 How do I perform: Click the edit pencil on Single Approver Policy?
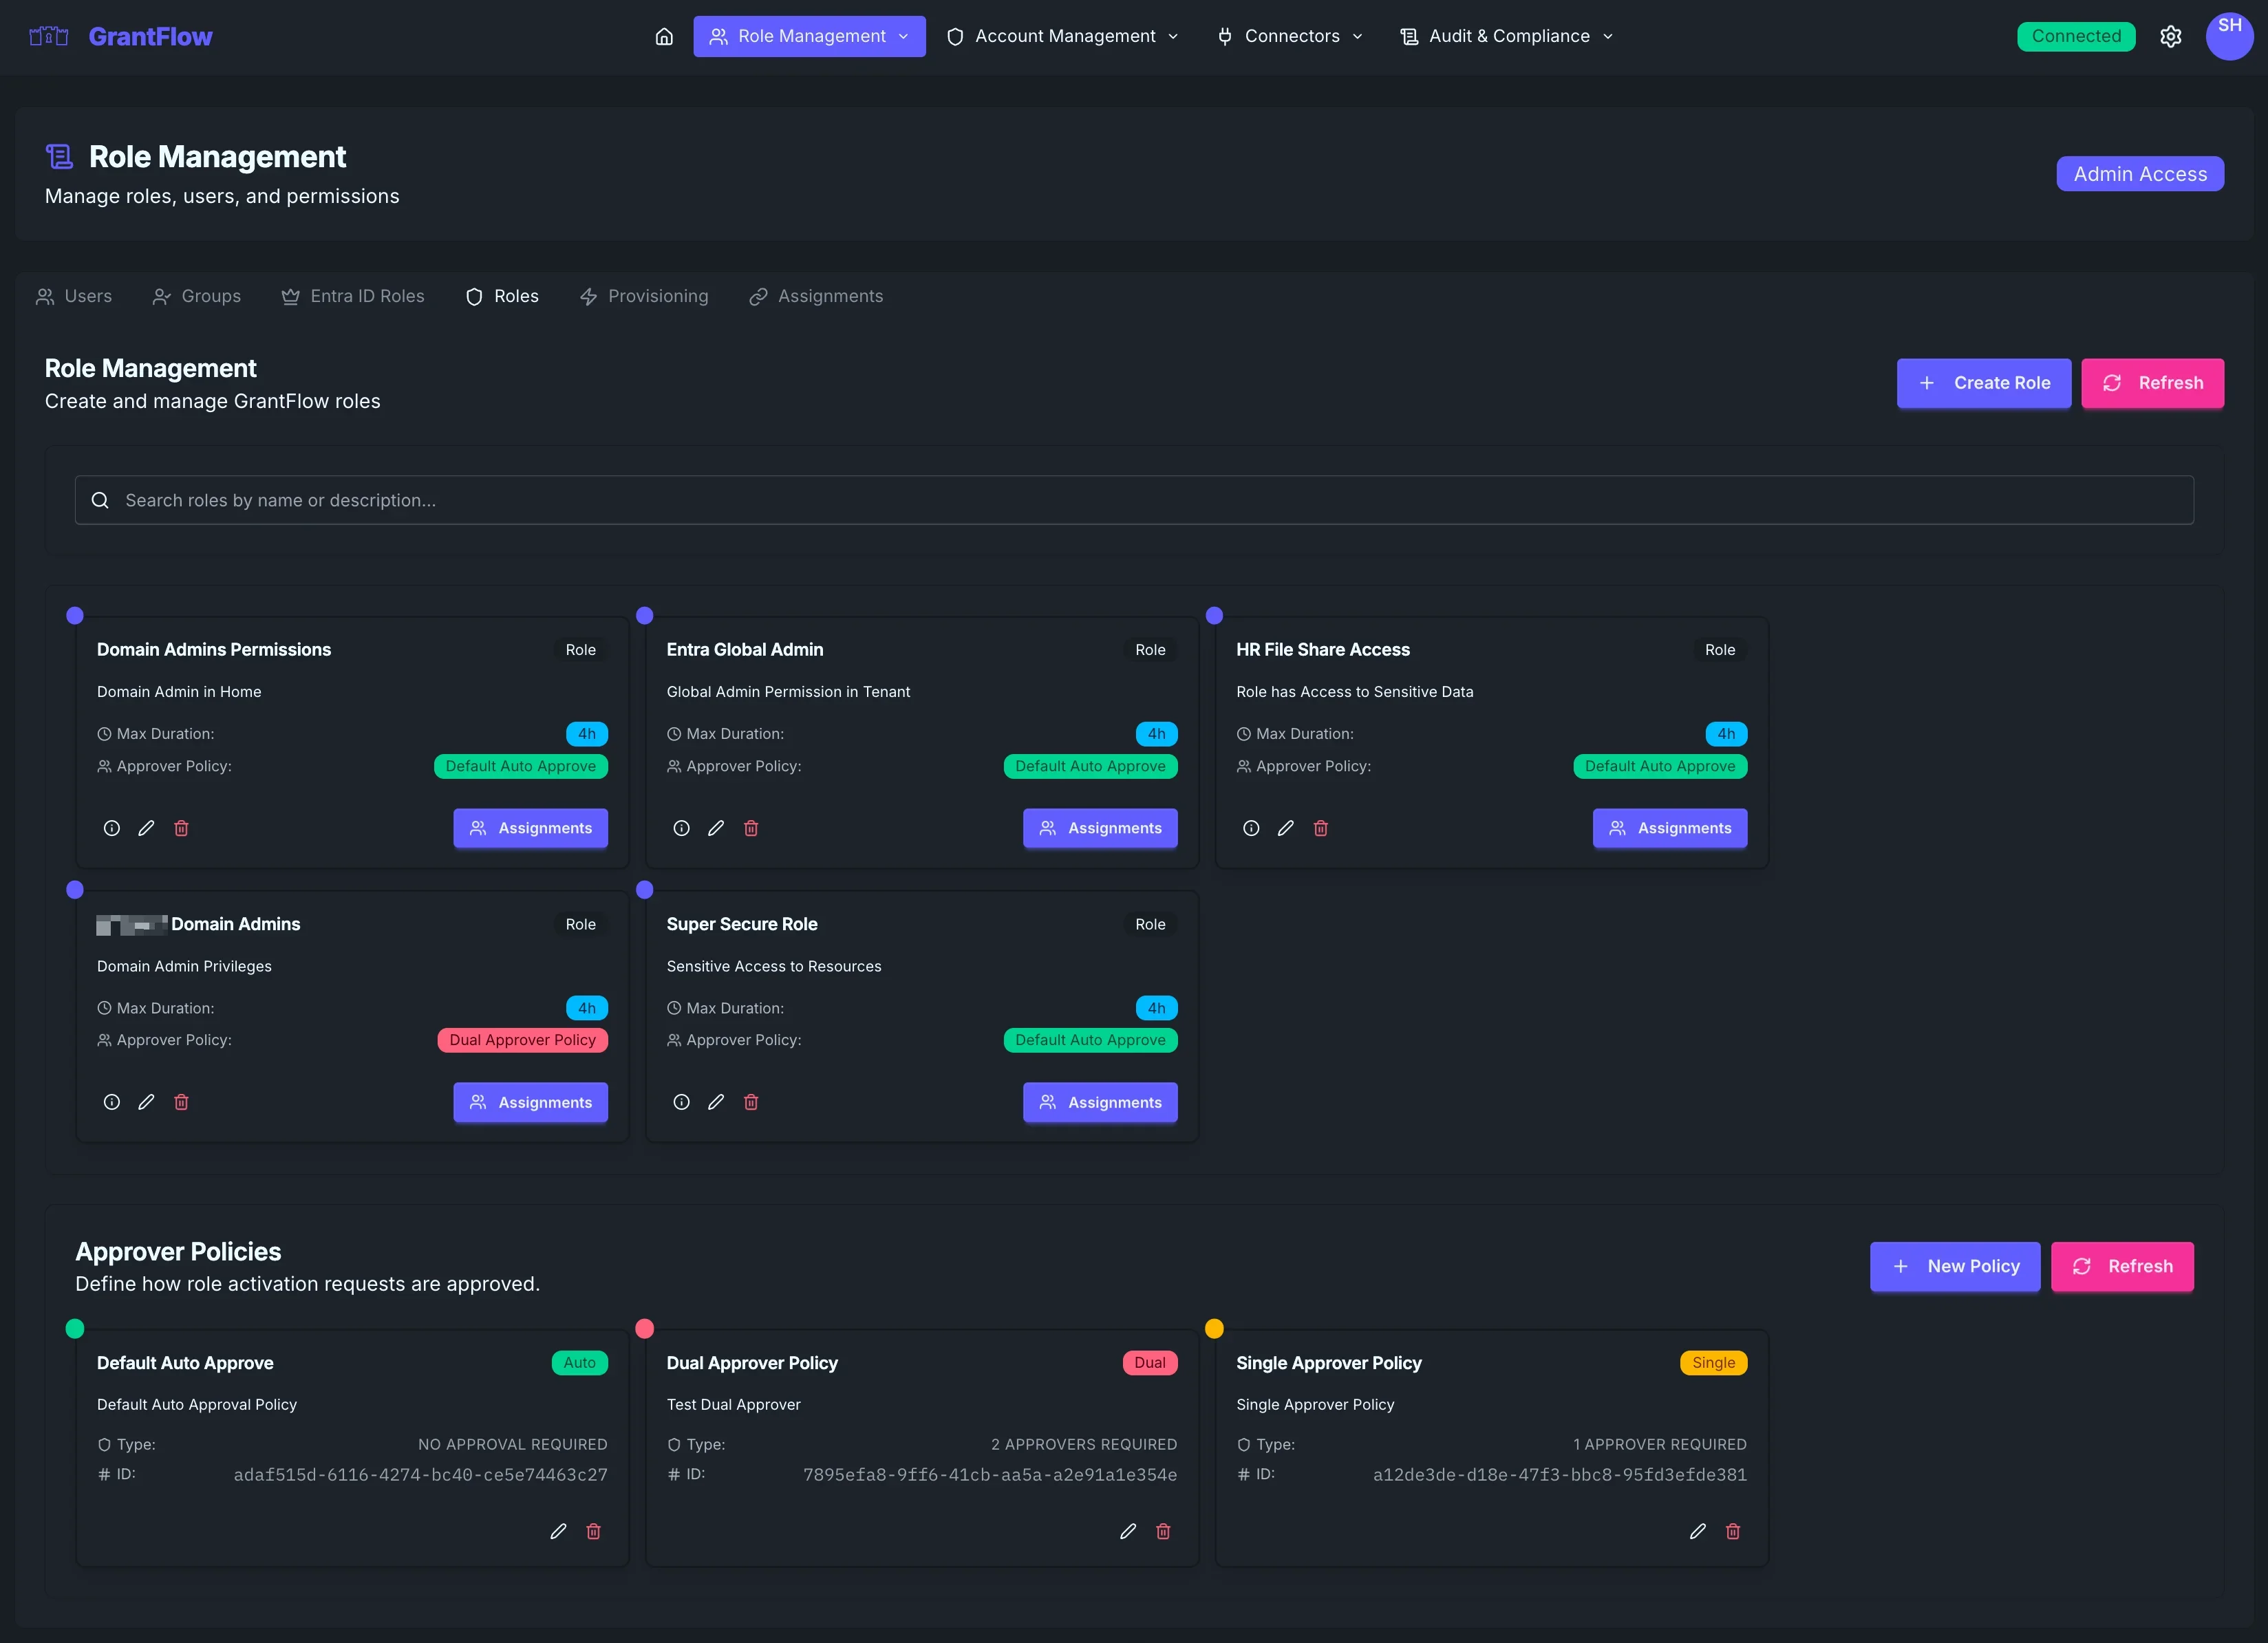pyautogui.click(x=1698, y=1531)
